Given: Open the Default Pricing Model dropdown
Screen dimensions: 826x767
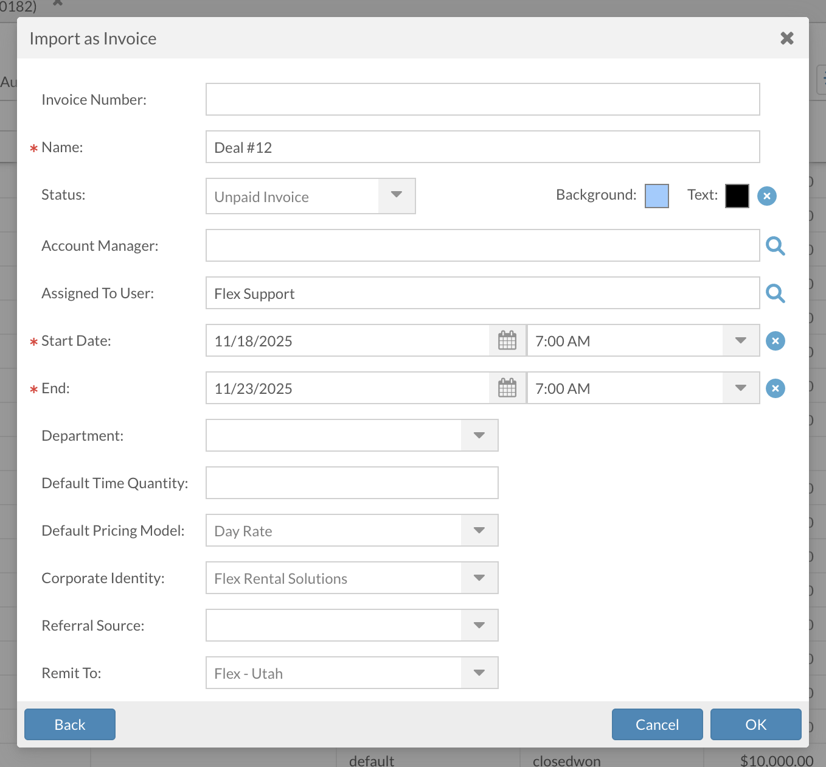Looking at the screenshot, I should tap(479, 531).
